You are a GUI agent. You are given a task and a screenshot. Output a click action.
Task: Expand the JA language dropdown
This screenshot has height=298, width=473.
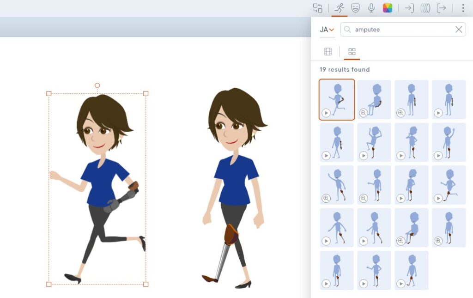coord(327,30)
